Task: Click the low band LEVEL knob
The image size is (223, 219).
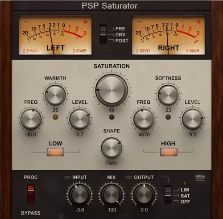Action: (x=80, y=119)
